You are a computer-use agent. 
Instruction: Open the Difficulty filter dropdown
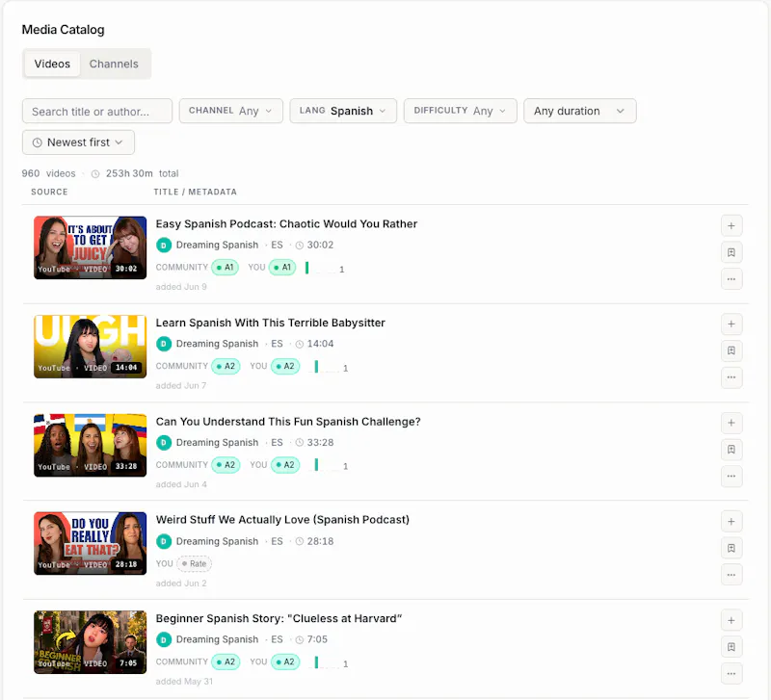click(x=461, y=111)
